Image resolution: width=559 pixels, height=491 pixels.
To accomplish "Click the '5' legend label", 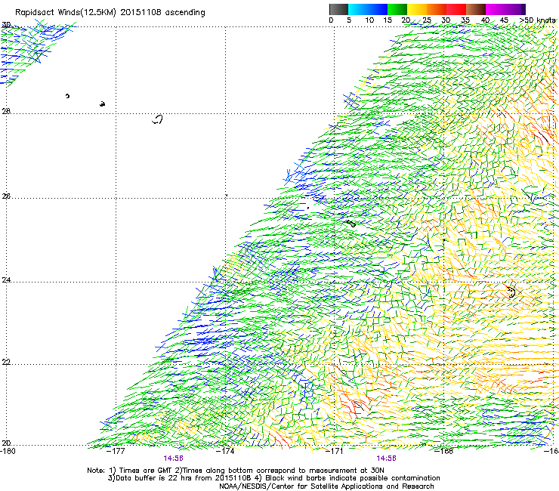I will click(349, 20).
